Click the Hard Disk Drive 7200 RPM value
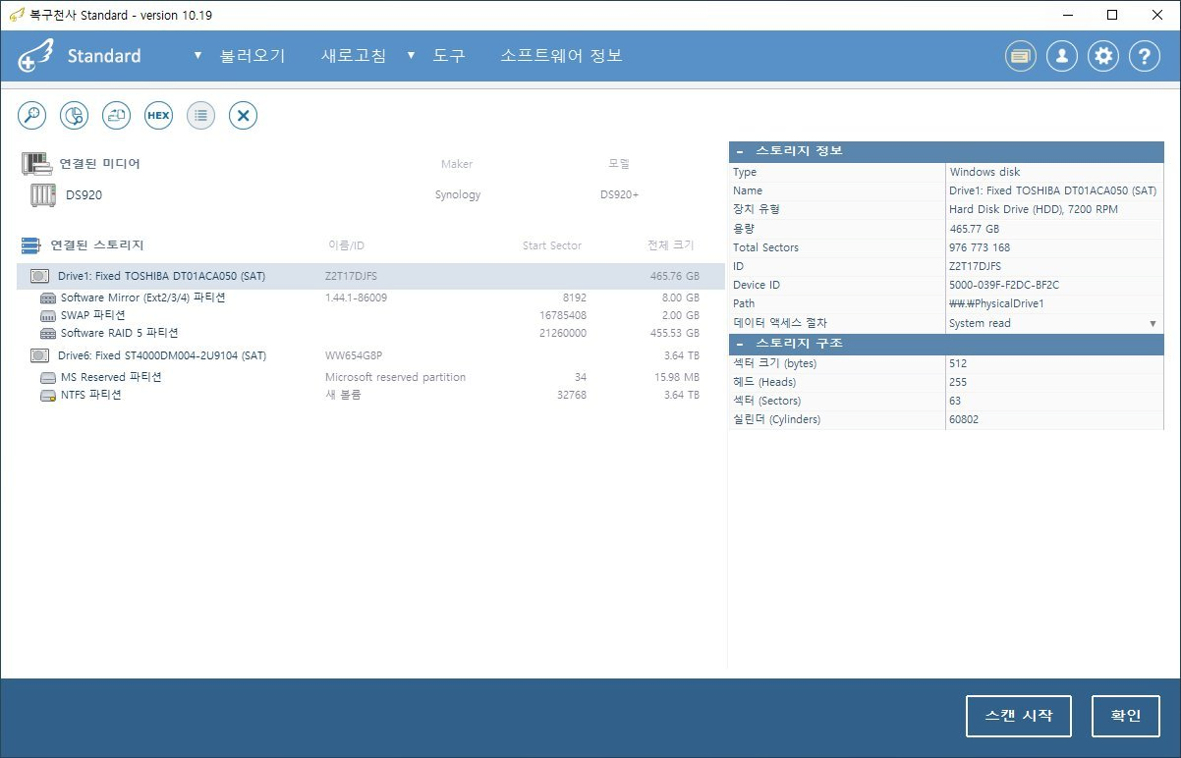Image resolution: width=1181 pixels, height=758 pixels. 1034,209
